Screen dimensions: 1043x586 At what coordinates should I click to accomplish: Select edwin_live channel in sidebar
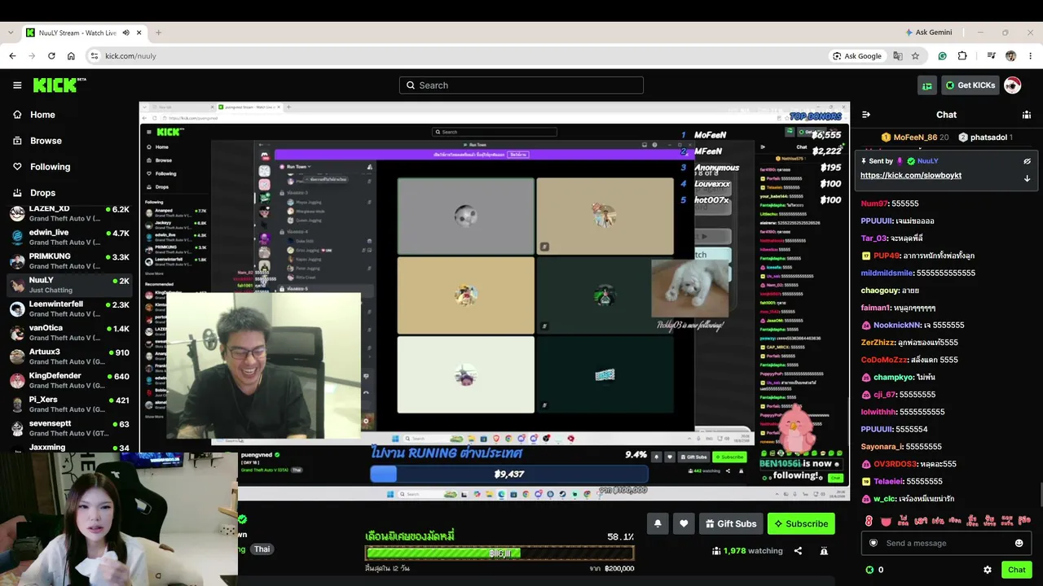[x=69, y=237]
